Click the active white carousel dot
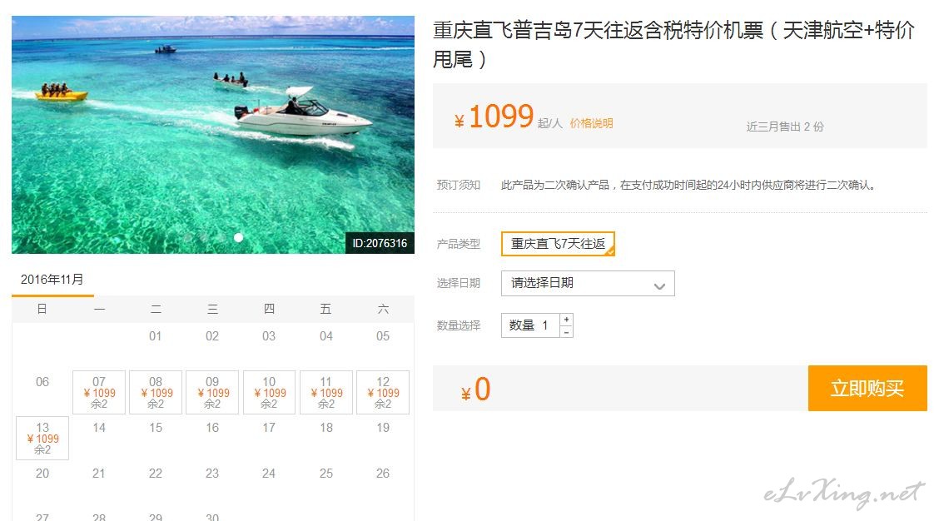 click(238, 237)
